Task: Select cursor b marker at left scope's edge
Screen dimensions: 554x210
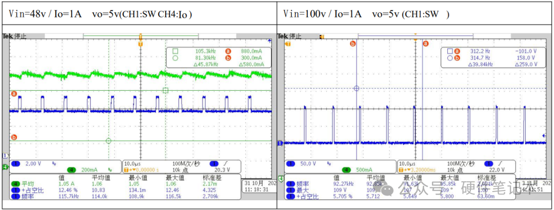Action: tap(14, 137)
